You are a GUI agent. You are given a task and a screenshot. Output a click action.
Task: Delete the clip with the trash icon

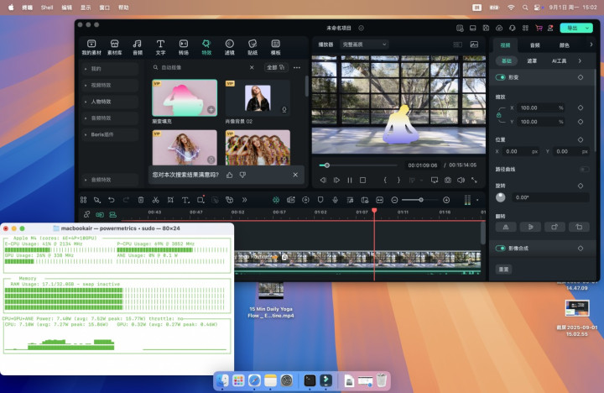coord(141,200)
